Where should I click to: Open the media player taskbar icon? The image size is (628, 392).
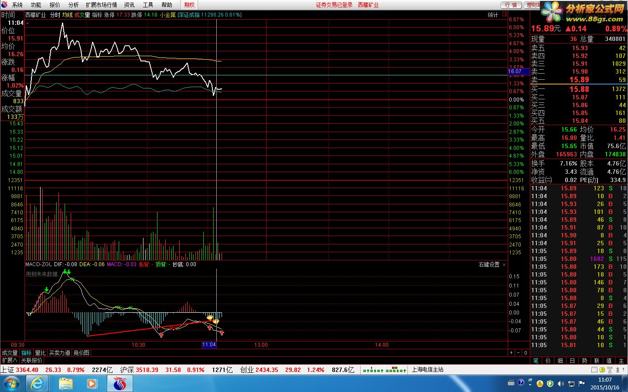92,383
